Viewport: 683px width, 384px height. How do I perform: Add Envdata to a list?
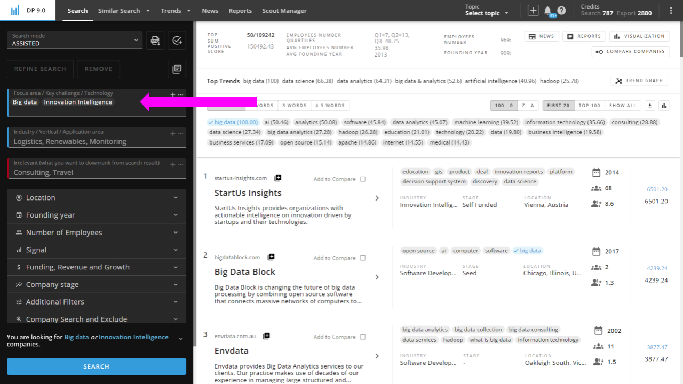coord(266,336)
